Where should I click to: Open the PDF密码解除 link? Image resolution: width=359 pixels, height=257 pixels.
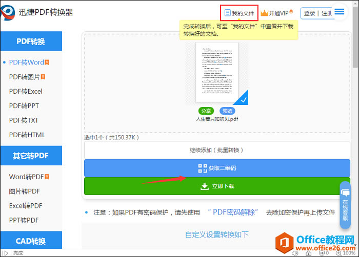tap(233, 212)
